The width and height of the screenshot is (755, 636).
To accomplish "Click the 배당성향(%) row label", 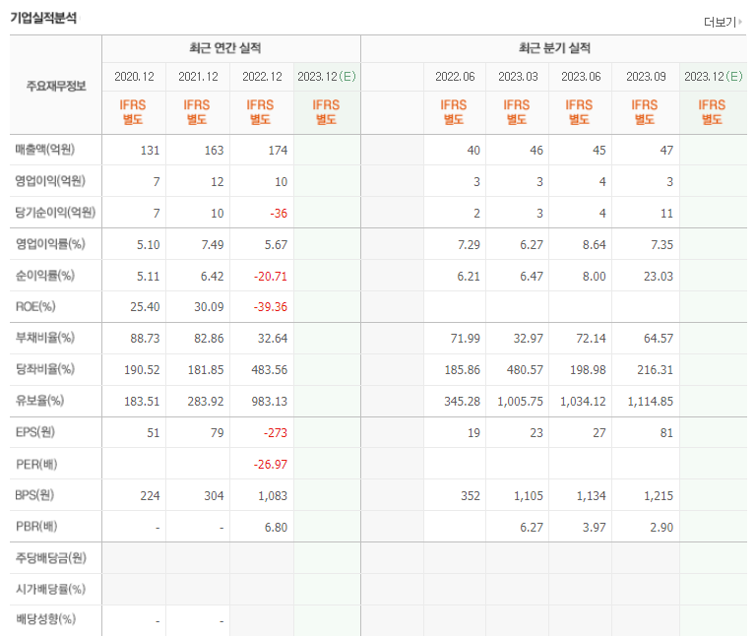I will (x=45, y=618).
